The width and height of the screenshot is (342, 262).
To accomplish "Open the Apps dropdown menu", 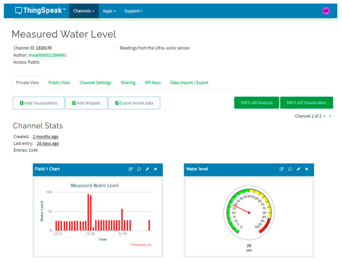I will (109, 11).
